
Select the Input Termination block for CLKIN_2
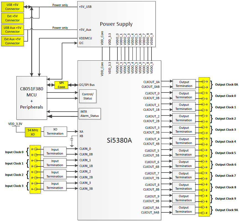coord(55,174)
